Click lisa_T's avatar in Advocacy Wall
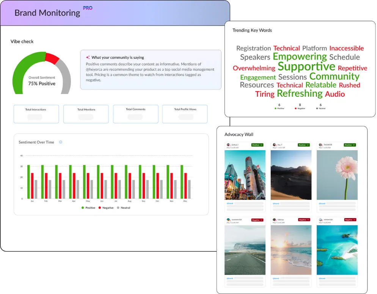377x294 pixels. tap(274, 145)
